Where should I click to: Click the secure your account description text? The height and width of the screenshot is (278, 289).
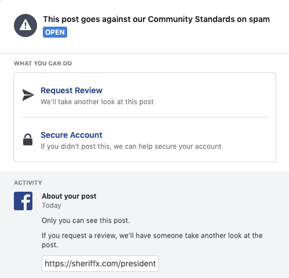[131, 147]
